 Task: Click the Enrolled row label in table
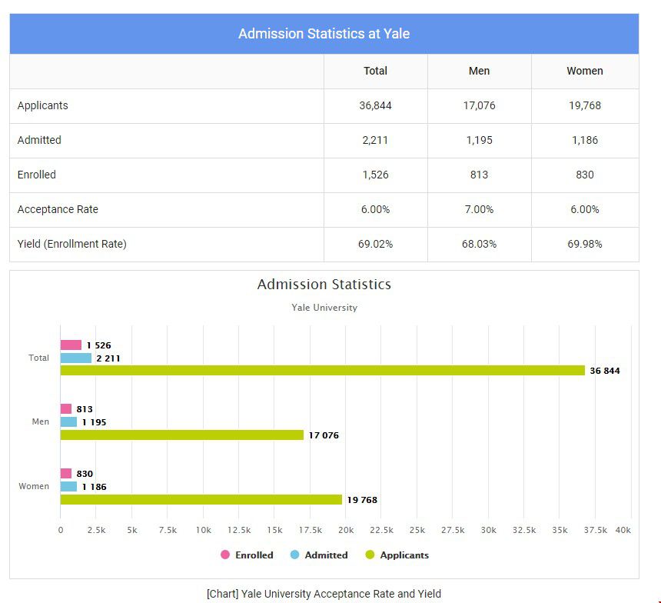pos(37,175)
